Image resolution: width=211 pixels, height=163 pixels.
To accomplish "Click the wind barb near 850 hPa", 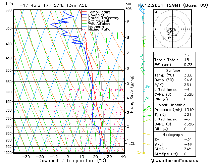I will tap(146, 134).
